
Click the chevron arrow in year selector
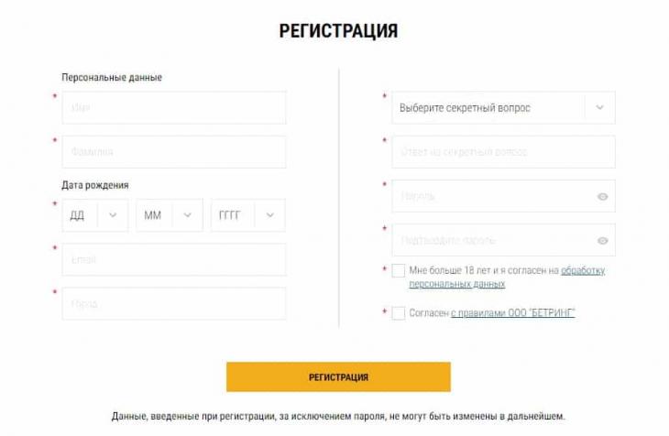coord(270,215)
